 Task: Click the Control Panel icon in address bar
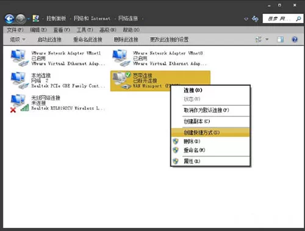coord(36,18)
